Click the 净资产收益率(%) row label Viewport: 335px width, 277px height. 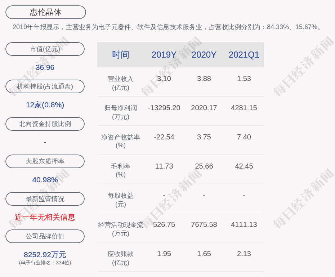coord(121,141)
